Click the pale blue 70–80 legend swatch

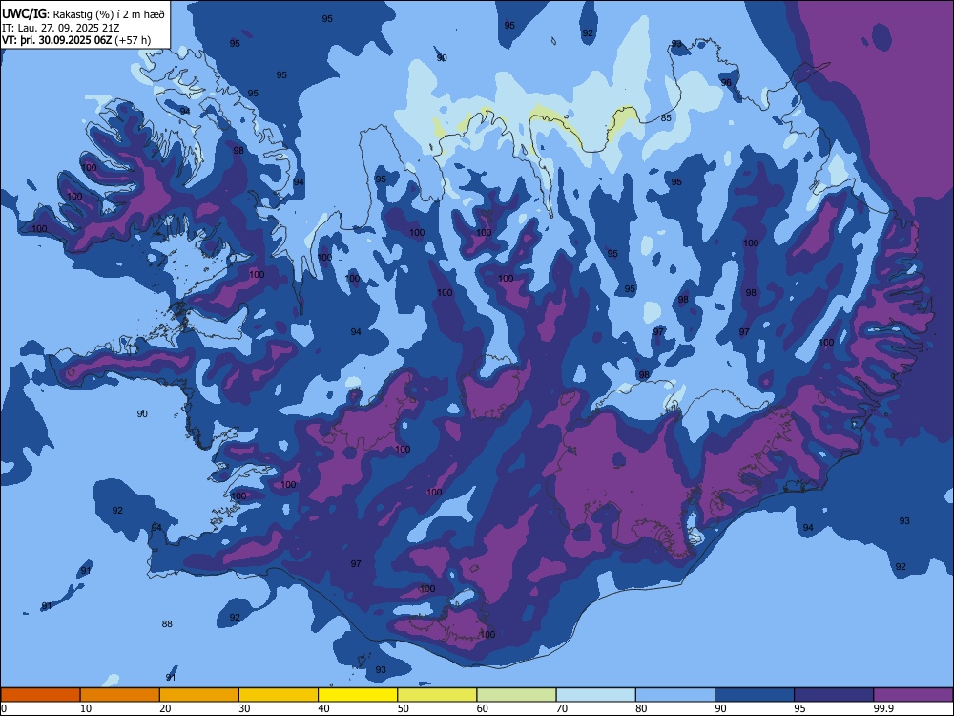click(596, 695)
